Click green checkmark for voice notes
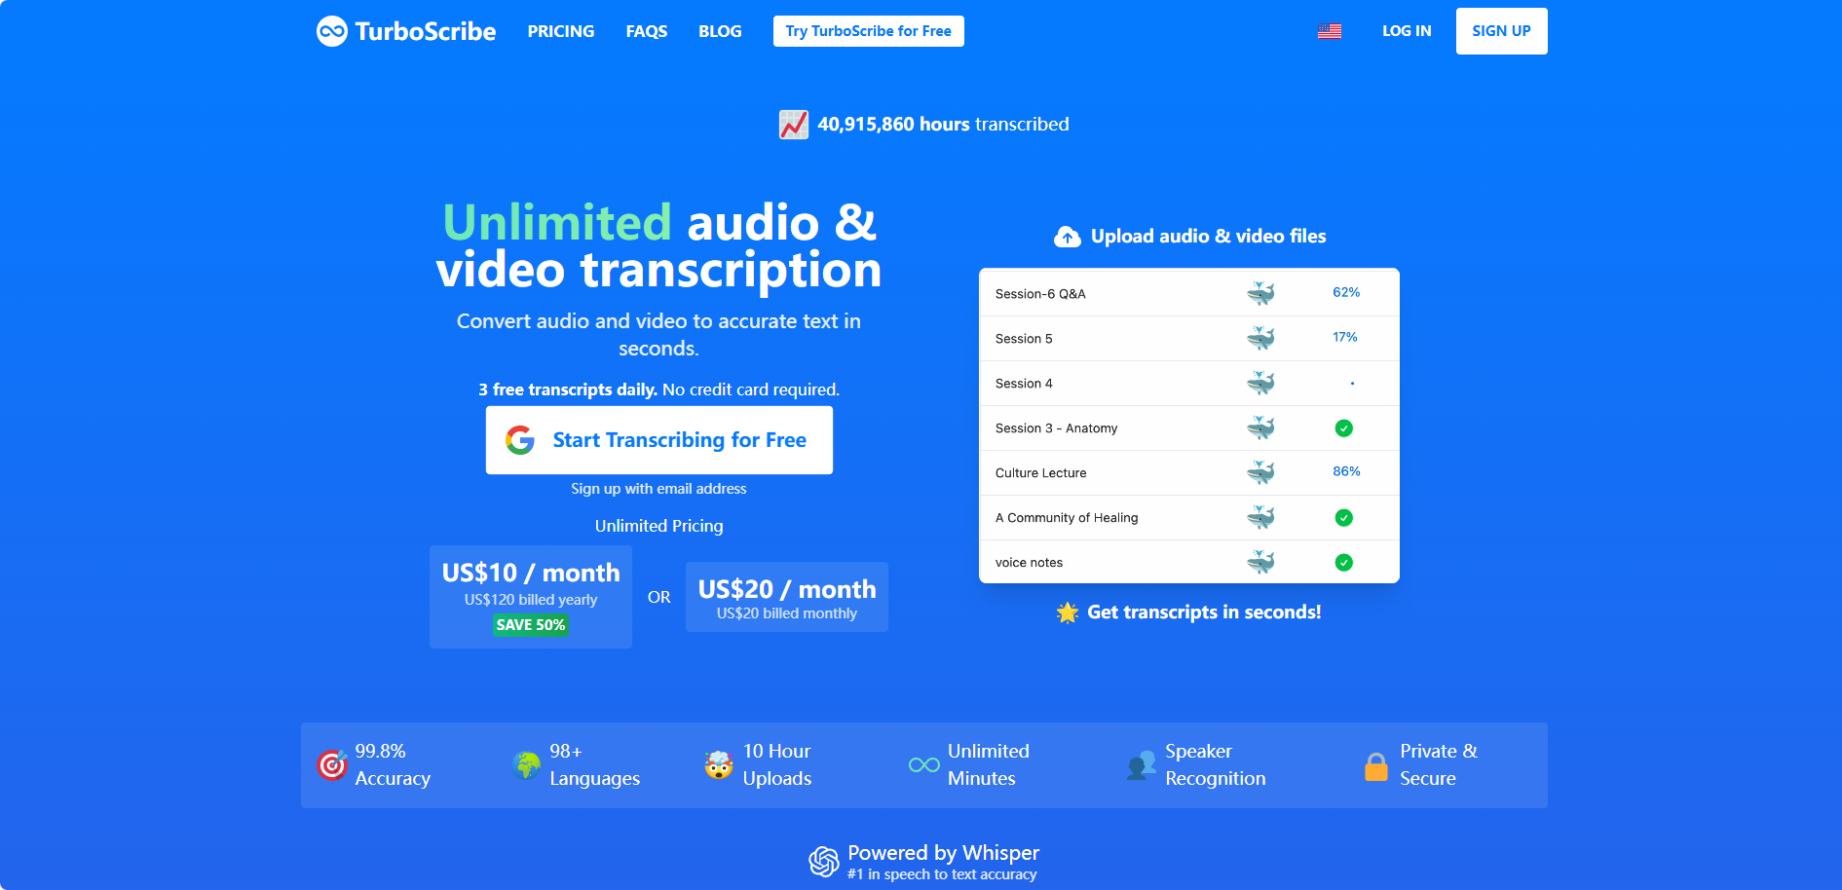The image size is (1842, 890). (x=1344, y=562)
